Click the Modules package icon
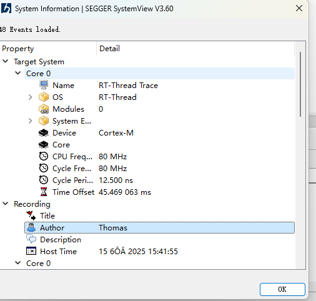Image resolution: width=316 pixels, height=301 pixels. coord(44,109)
